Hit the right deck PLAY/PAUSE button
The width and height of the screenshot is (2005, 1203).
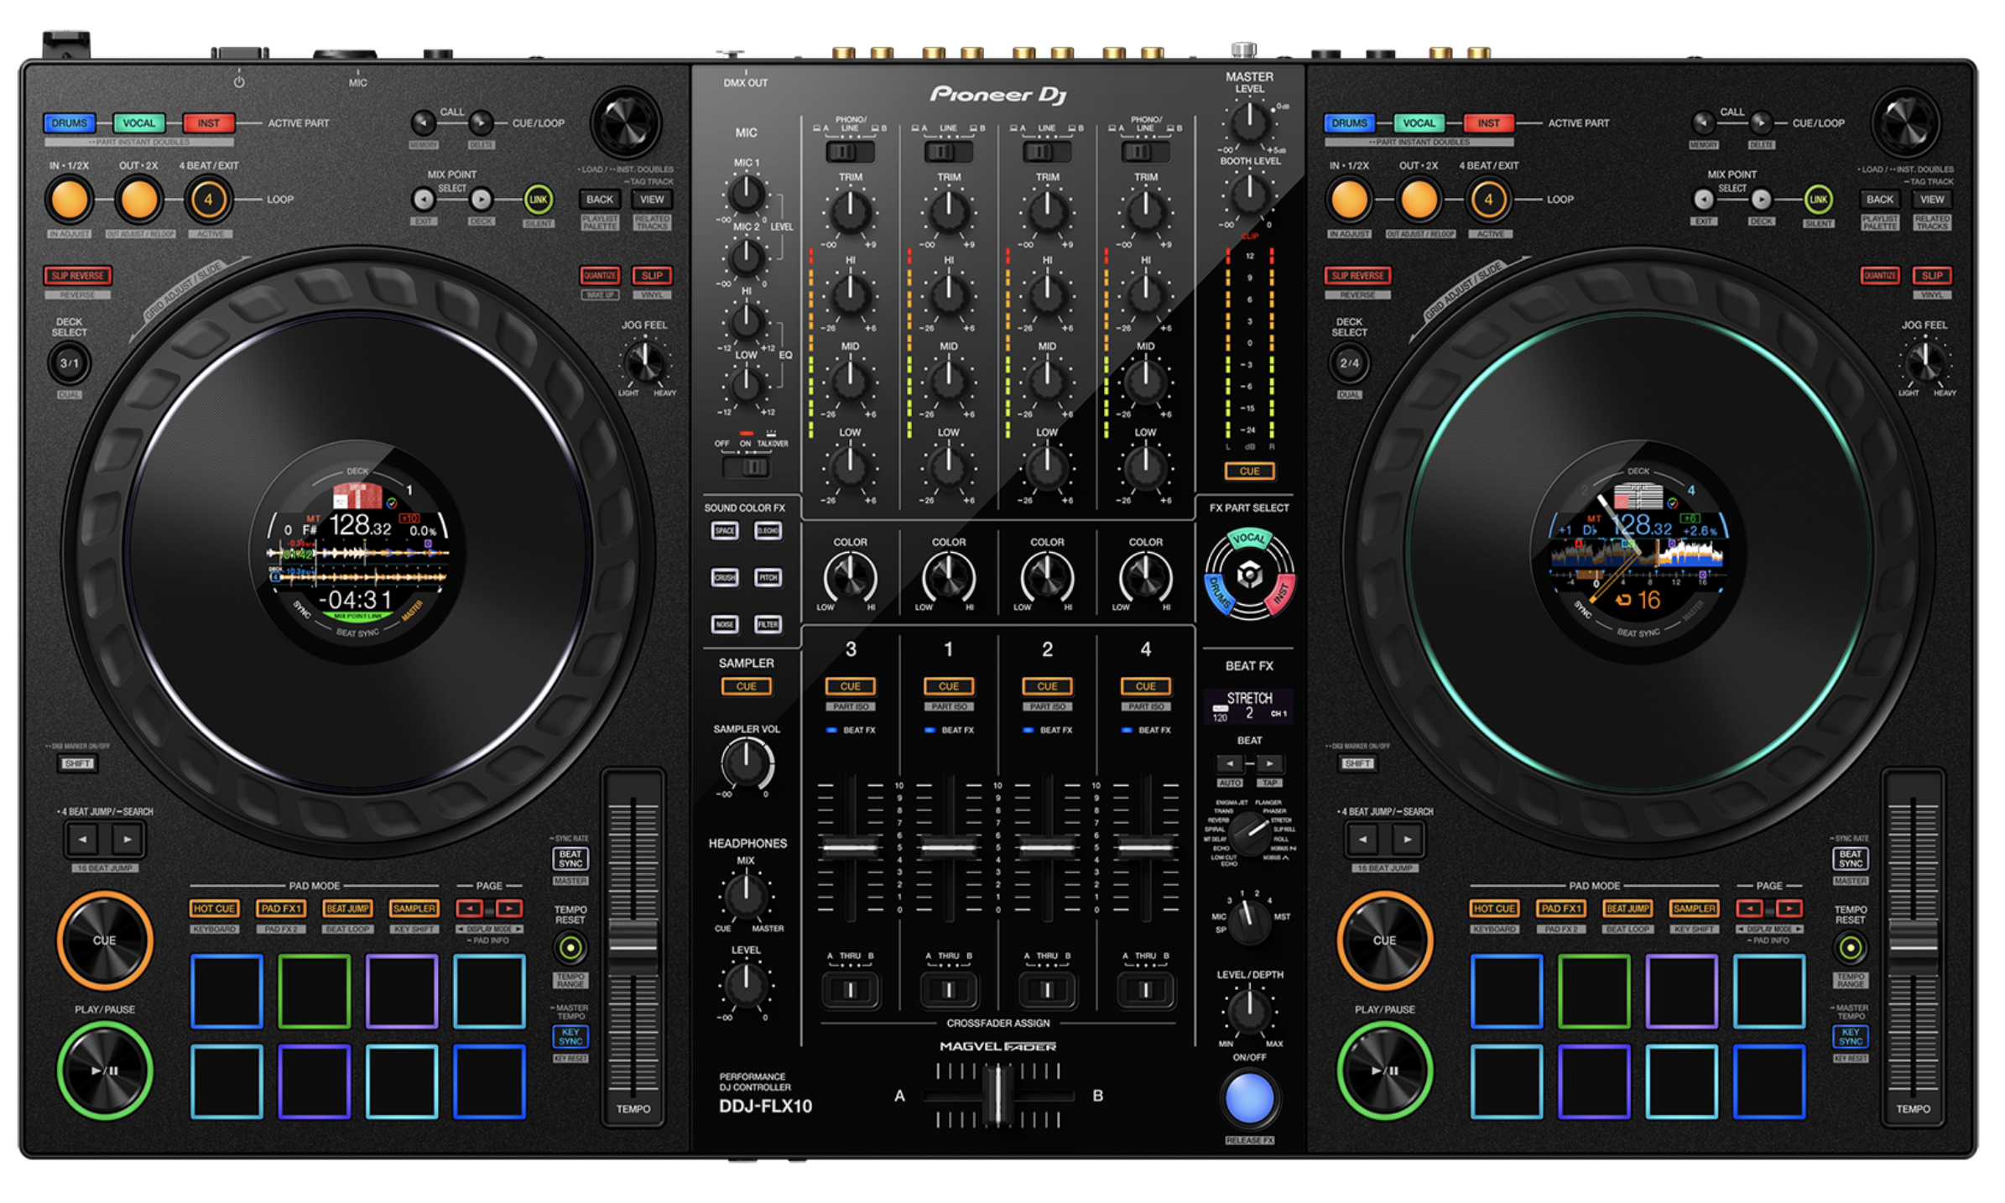click(x=1384, y=1070)
